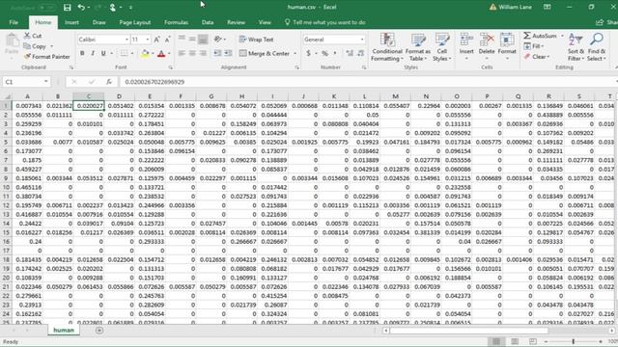
Task: Open the View tab
Action: (265, 22)
